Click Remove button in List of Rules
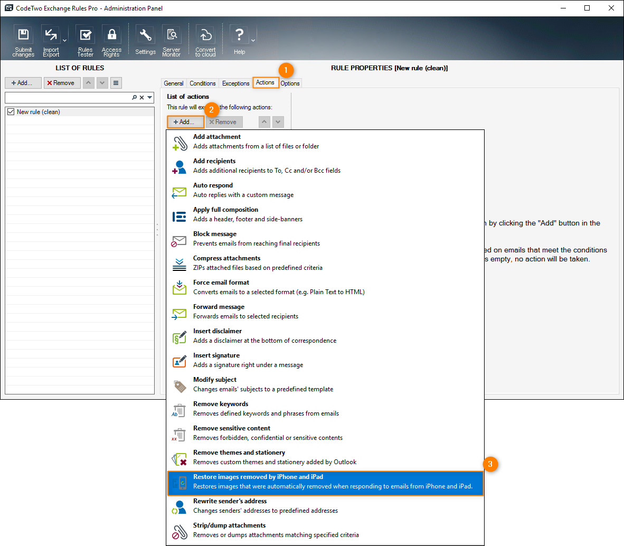The width and height of the screenshot is (624, 546). (x=62, y=83)
